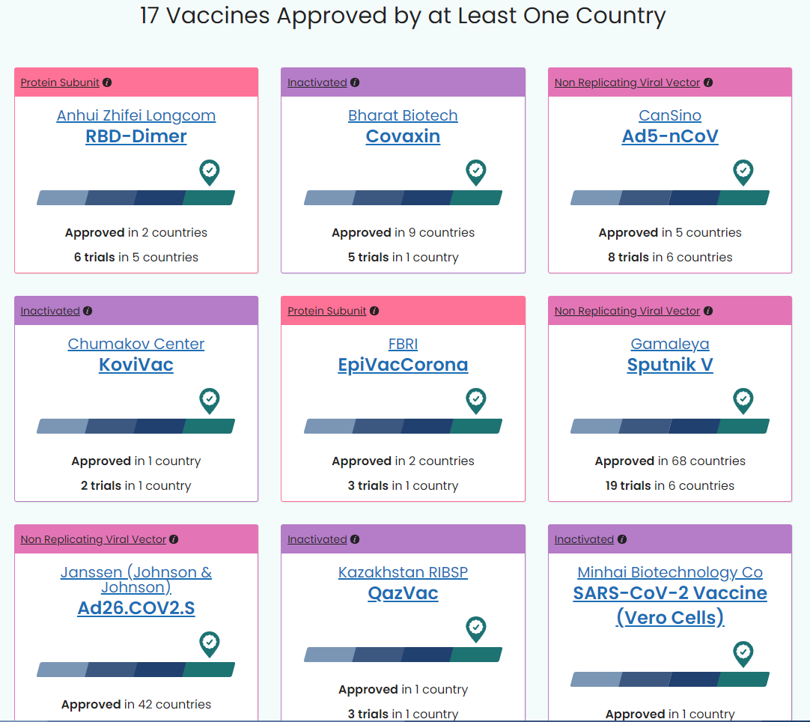Viewport: 810px width, 722px height.
Task: Click info icon on Janssen's Non Replicating Viral Vector label
Action: (x=174, y=539)
